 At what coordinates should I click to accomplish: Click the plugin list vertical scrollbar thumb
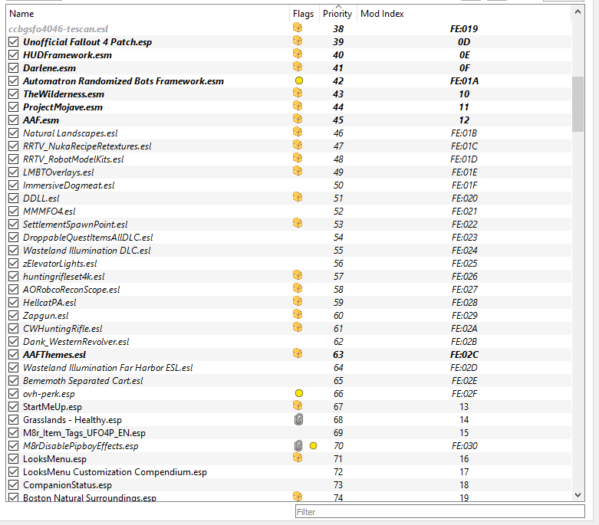578,104
